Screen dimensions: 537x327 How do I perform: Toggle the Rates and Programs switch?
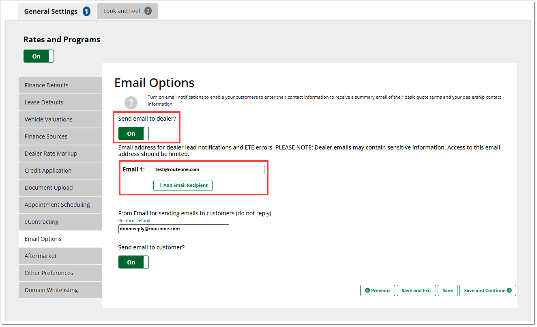(x=39, y=56)
